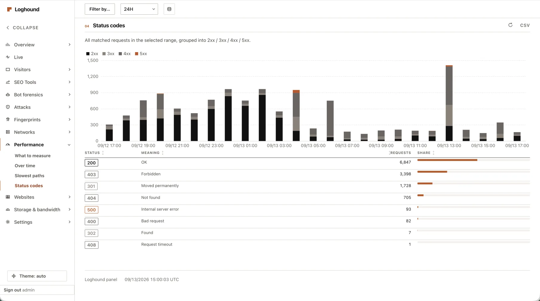Click the Fingerprints icon in sidebar
The image size is (540, 301).
coord(8,120)
